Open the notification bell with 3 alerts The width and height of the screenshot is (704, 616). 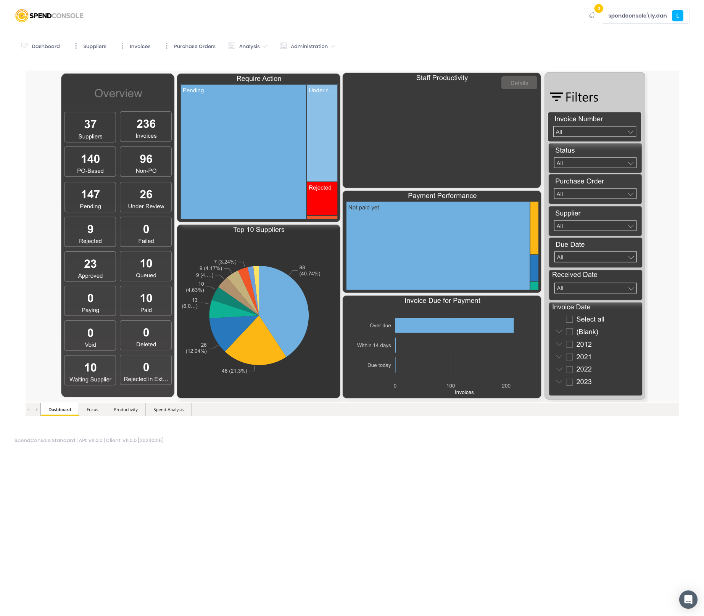tap(592, 16)
